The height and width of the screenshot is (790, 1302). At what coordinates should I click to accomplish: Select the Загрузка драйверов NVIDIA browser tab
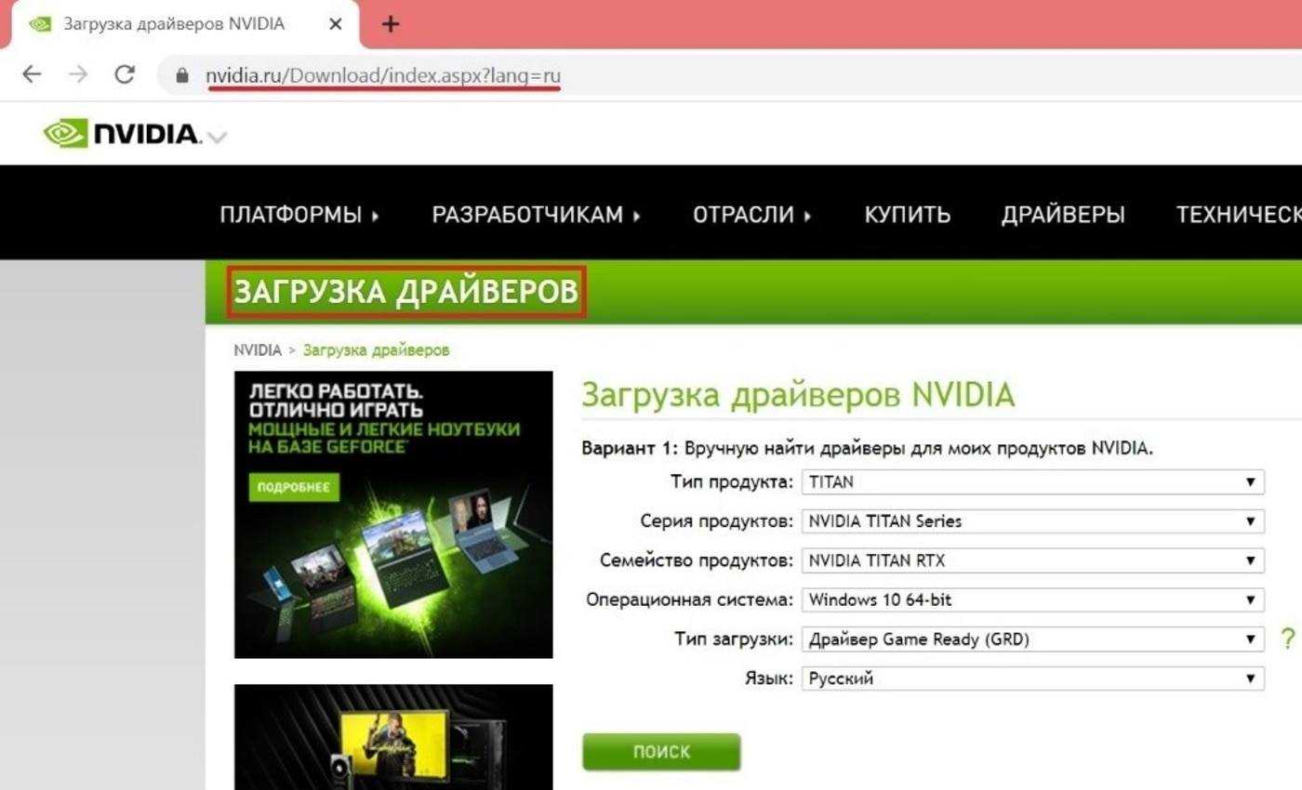184,24
